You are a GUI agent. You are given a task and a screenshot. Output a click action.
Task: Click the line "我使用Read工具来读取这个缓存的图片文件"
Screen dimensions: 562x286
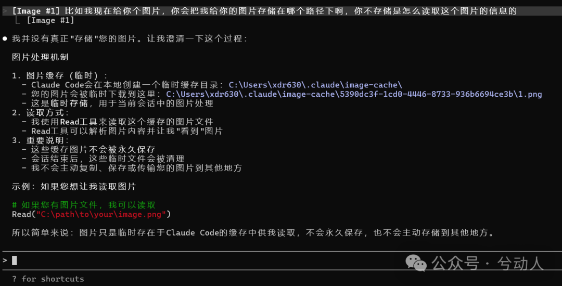point(122,122)
